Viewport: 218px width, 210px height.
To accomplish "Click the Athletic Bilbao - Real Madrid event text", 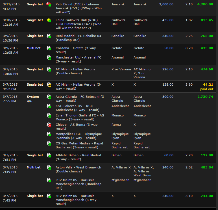I will 78,157.
